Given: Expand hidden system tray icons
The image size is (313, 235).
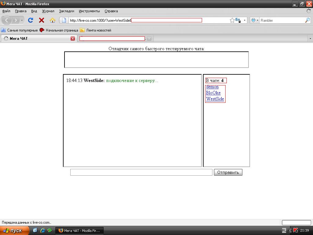Looking at the screenshot, I should pos(290,230).
